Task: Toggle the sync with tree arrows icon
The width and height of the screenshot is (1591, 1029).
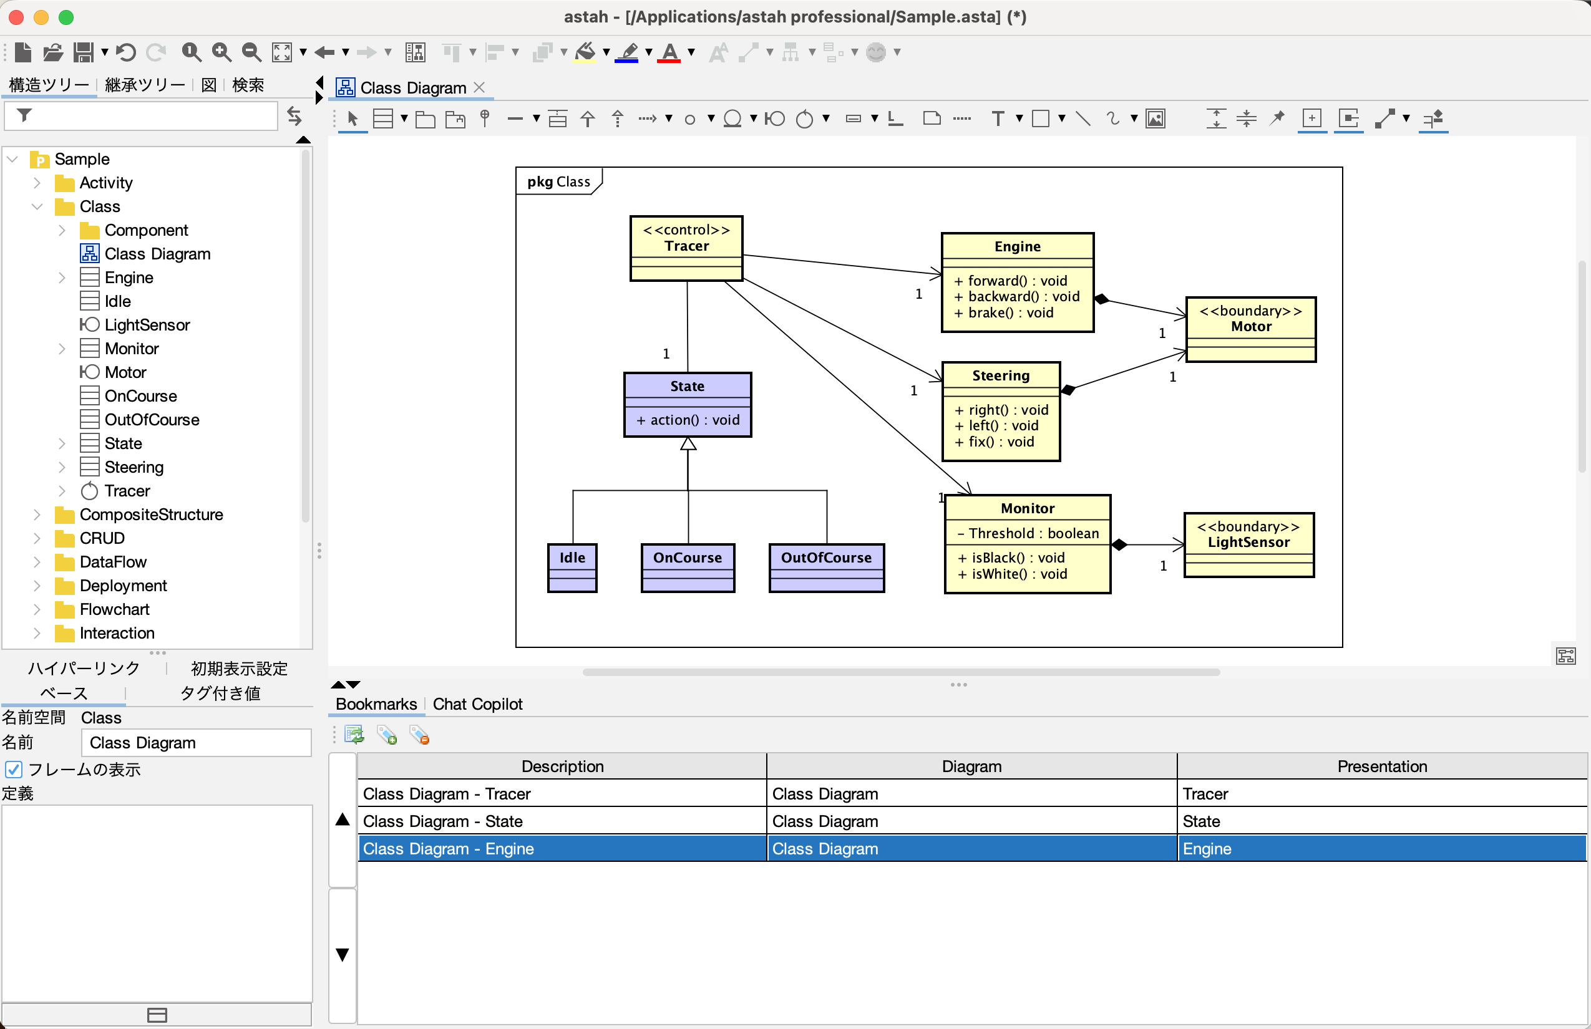Action: pos(294,115)
